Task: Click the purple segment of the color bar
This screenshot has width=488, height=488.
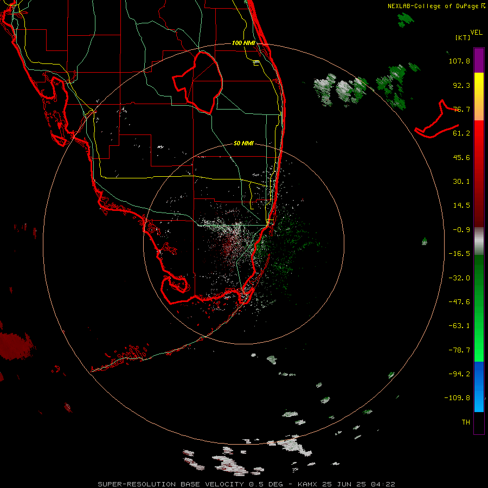Action: click(x=479, y=61)
